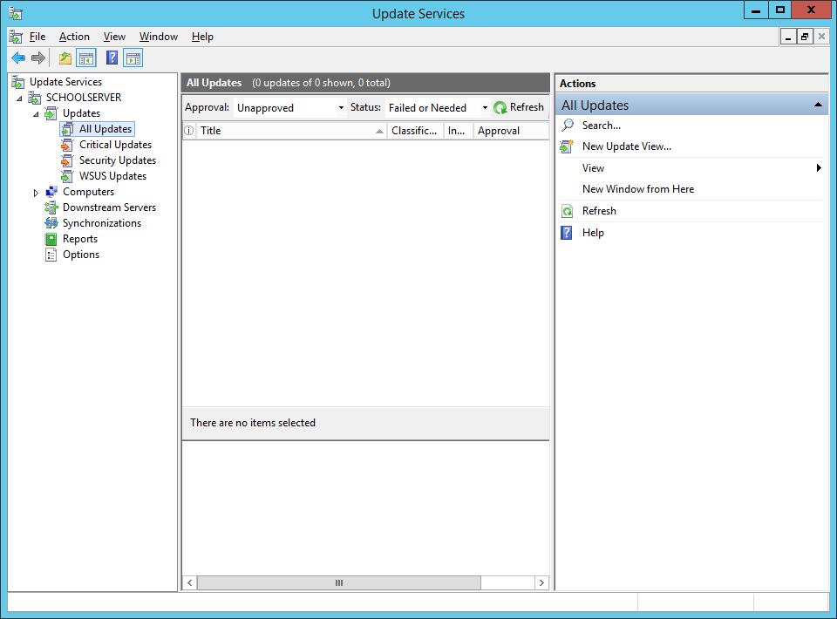Image resolution: width=837 pixels, height=619 pixels.
Task: Click the Up One Level folder icon
Action: (x=65, y=58)
